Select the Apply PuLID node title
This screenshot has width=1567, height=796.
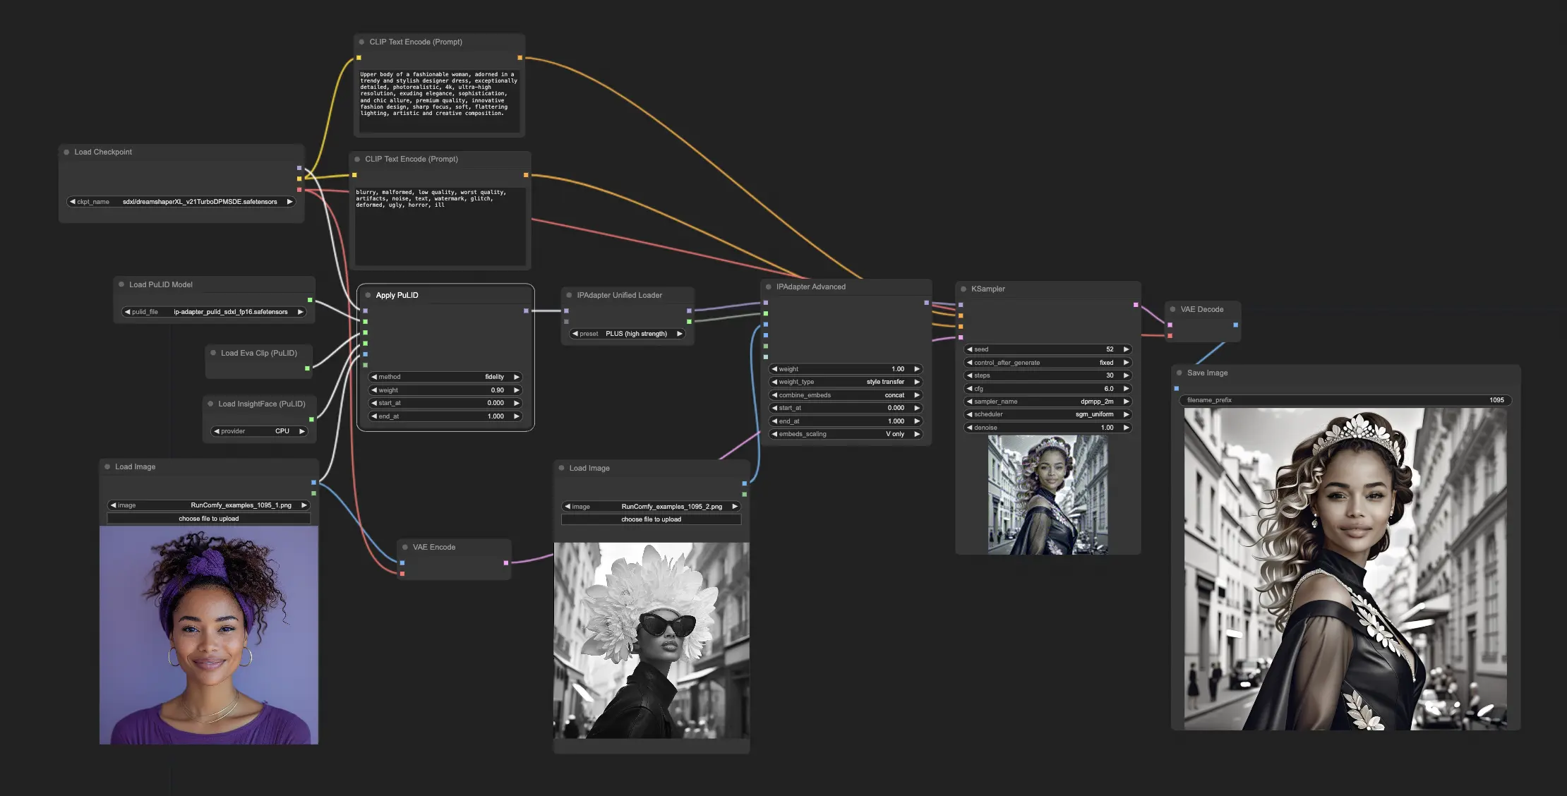tap(397, 295)
